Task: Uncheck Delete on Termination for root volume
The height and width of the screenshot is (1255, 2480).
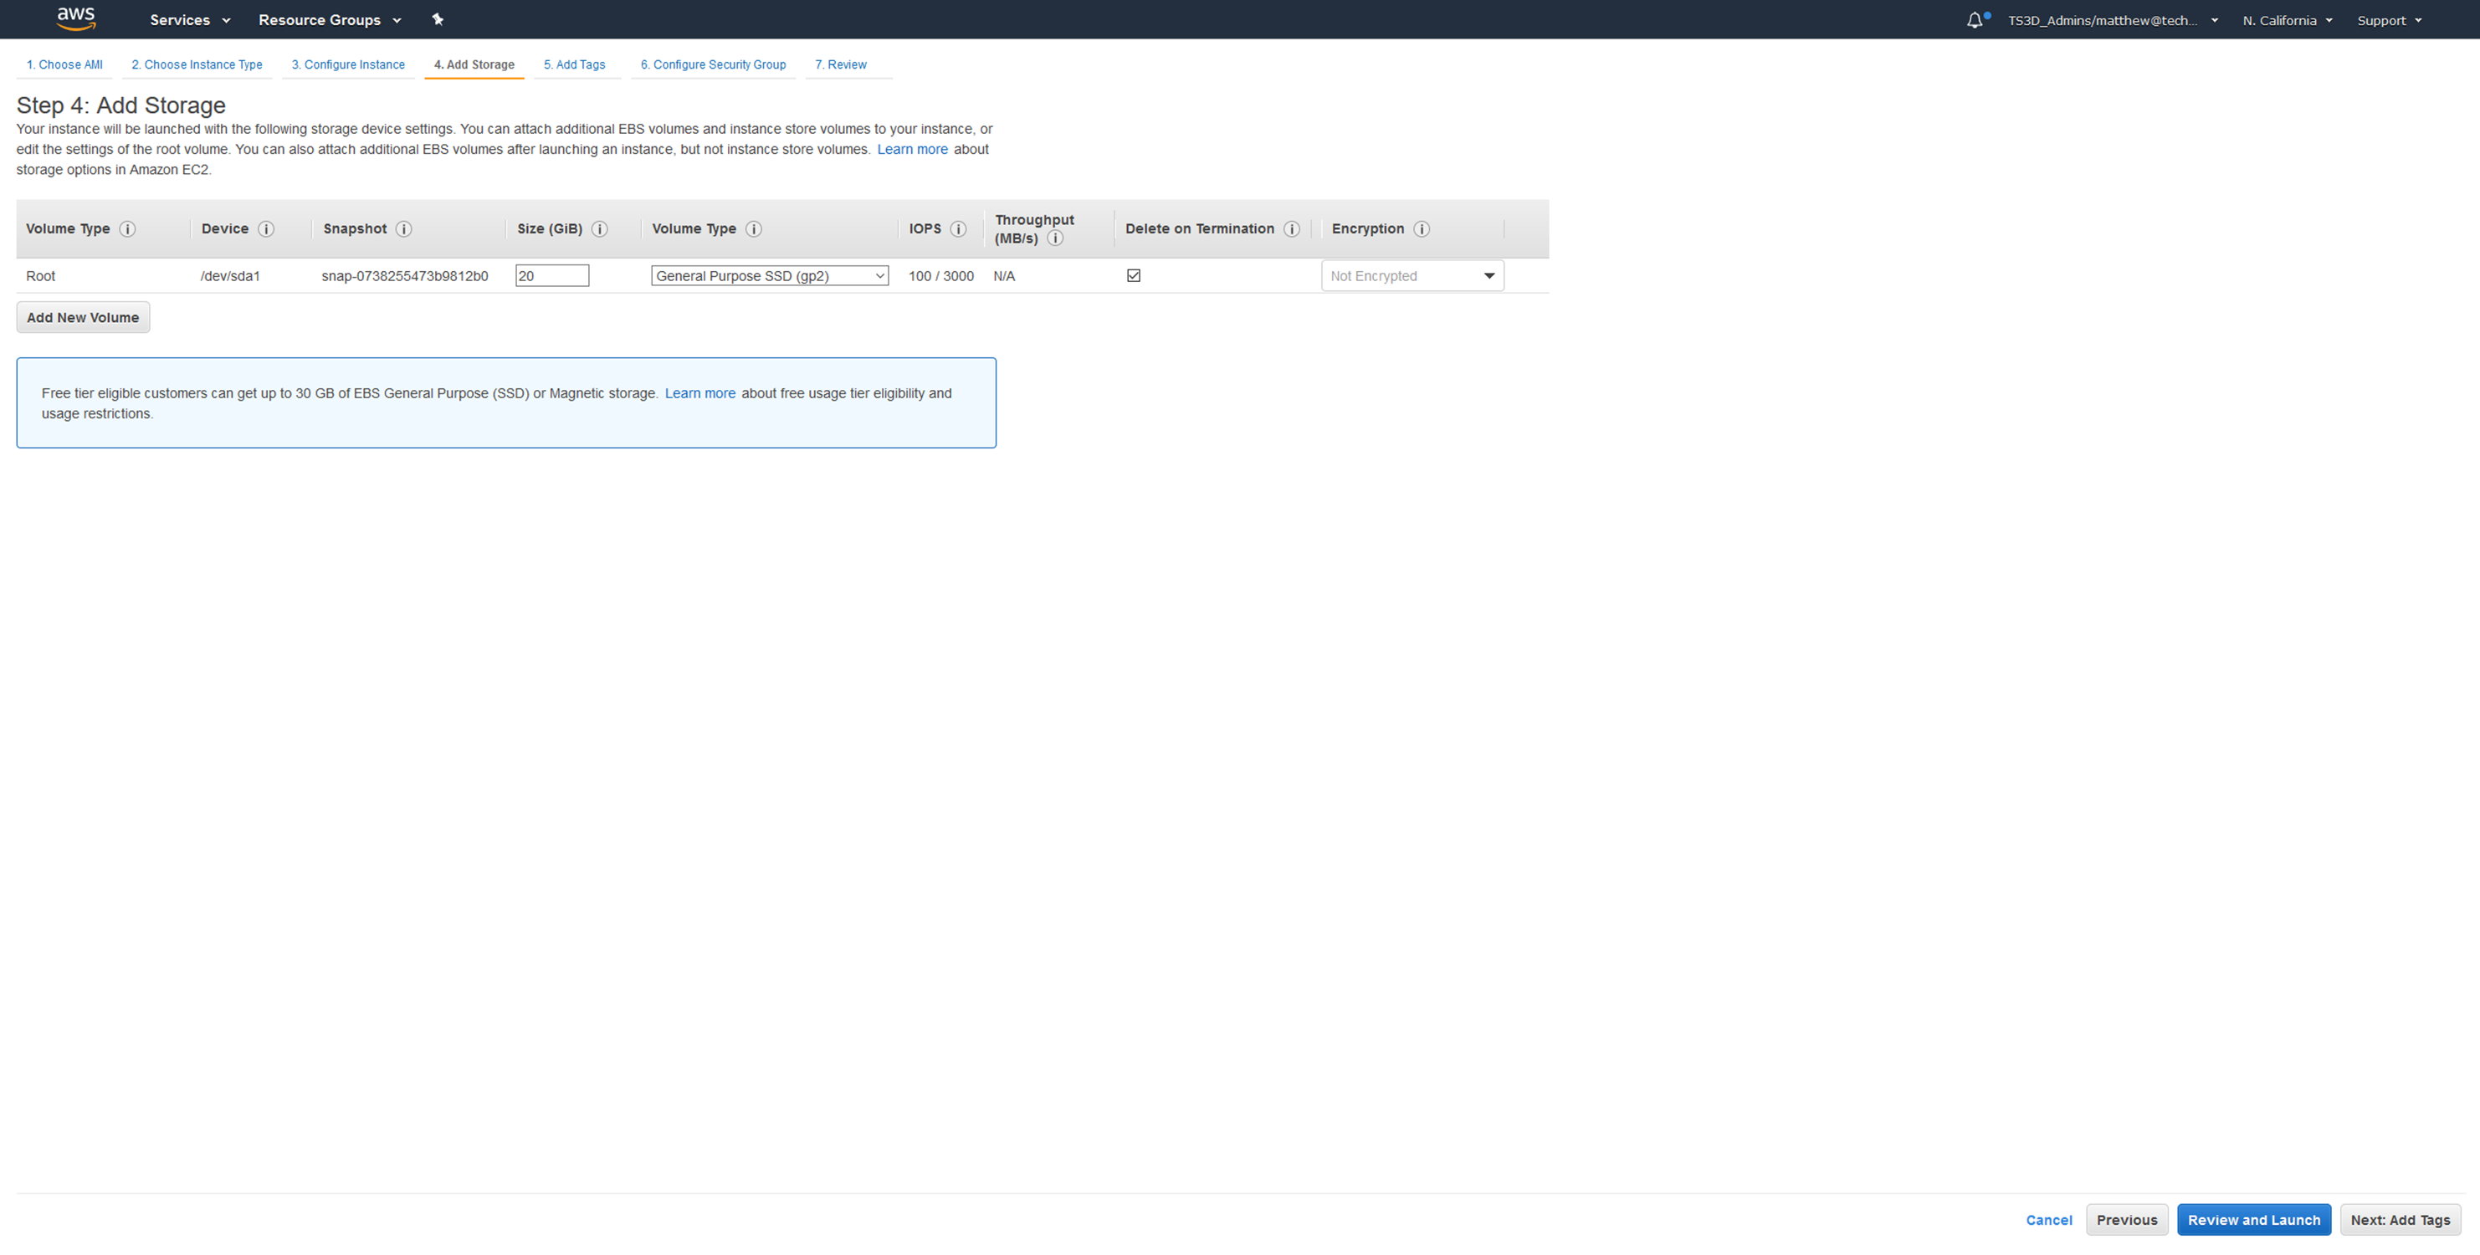Action: point(1134,275)
